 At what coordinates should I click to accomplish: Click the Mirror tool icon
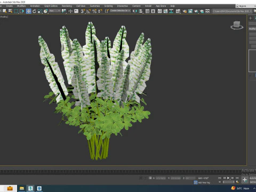pyautogui.click(x=135, y=11)
